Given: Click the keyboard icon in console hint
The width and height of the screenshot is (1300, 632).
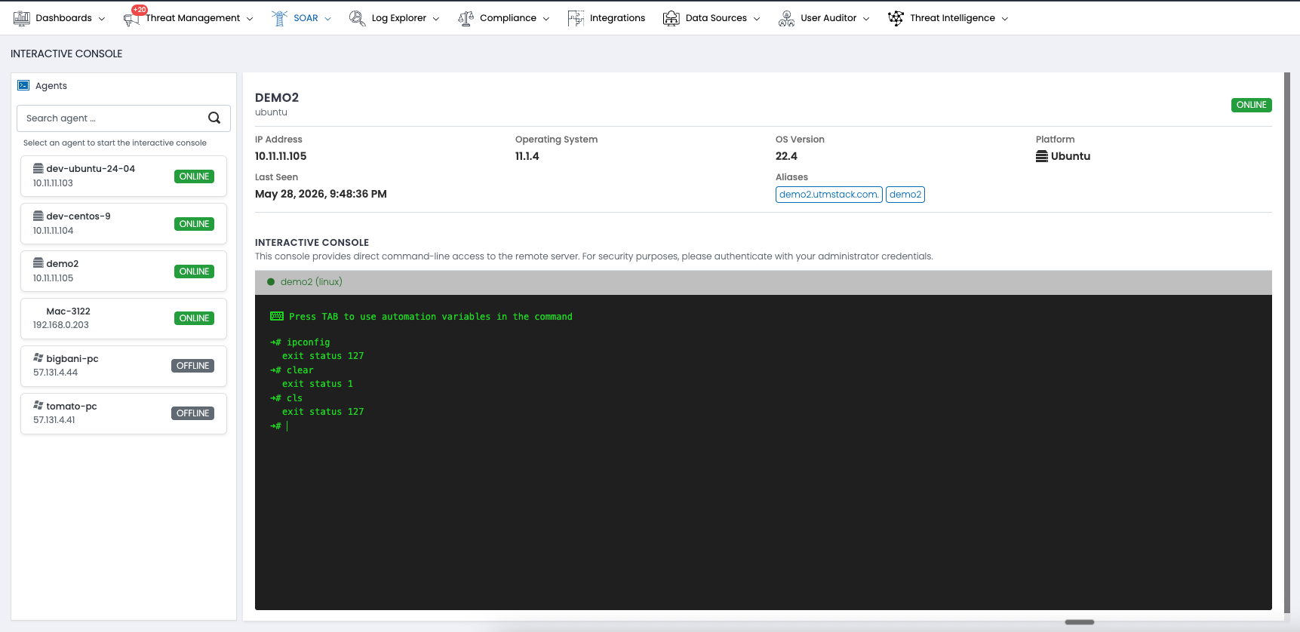Looking at the screenshot, I should (x=277, y=316).
